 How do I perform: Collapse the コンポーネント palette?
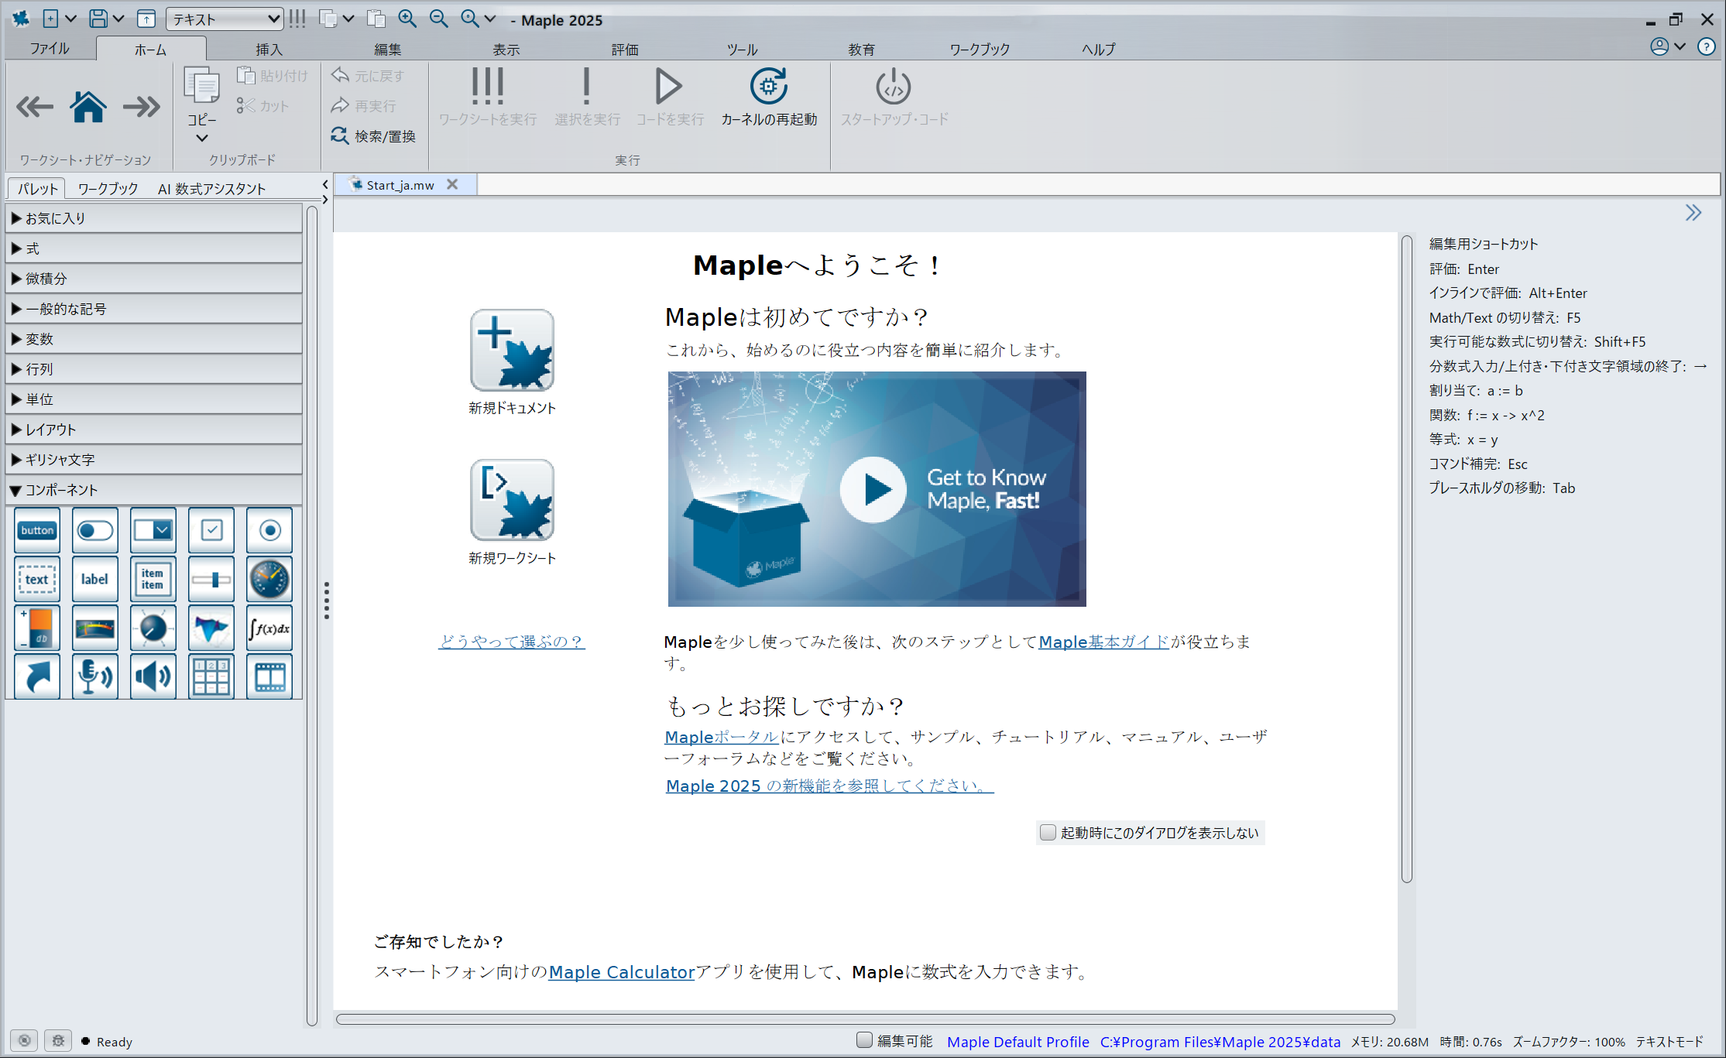tap(154, 490)
